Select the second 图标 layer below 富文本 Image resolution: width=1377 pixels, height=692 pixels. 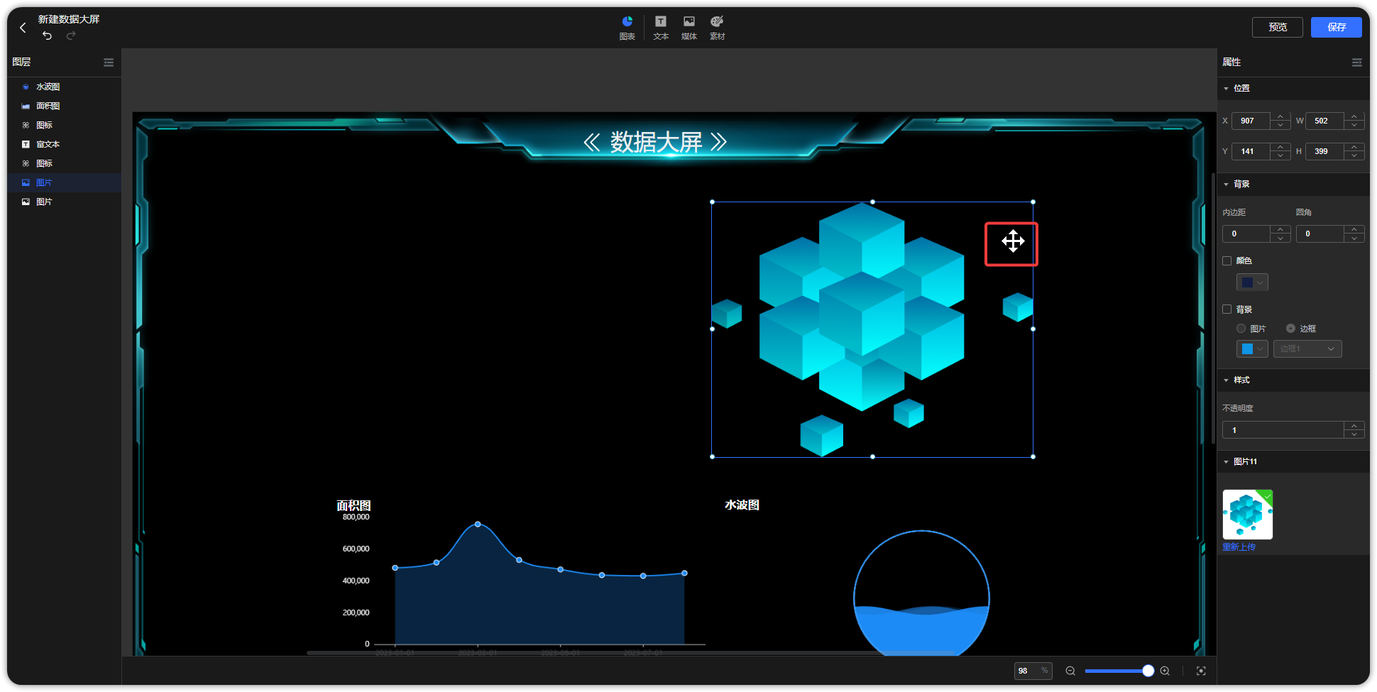[x=64, y=163]
